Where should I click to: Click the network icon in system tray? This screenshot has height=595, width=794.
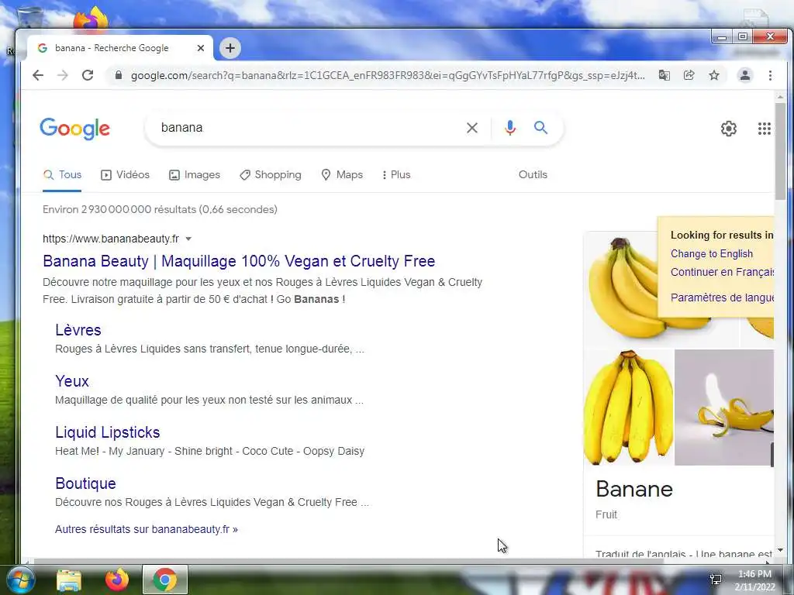coord(716,580)
